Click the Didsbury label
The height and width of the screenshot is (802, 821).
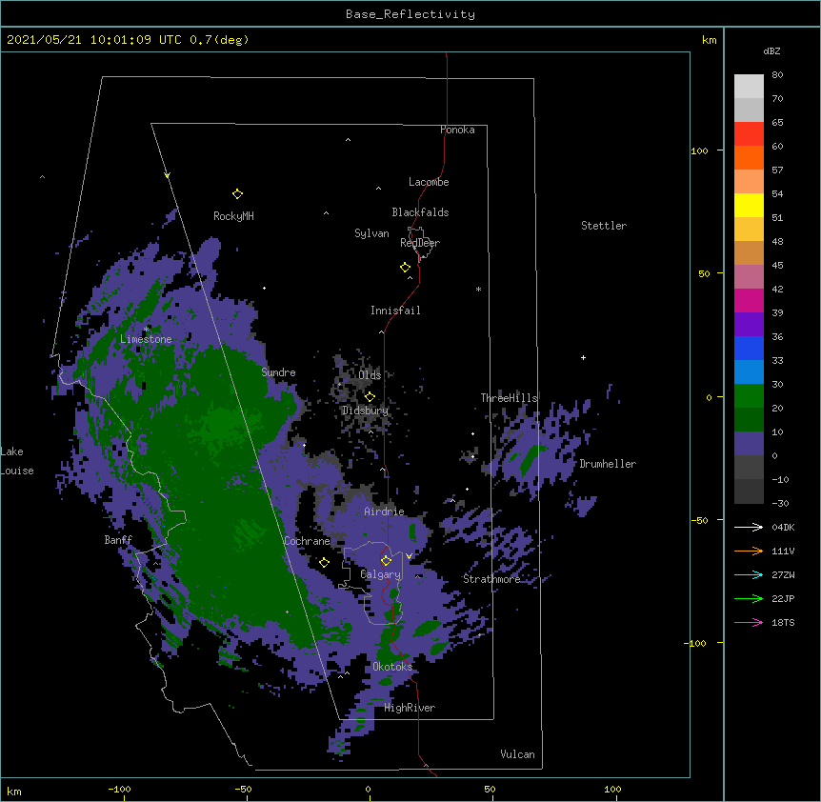[x=365, y=411]
